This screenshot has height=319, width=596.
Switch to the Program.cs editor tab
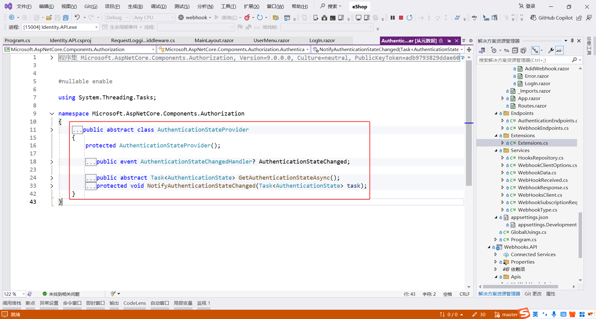point(17,41)
